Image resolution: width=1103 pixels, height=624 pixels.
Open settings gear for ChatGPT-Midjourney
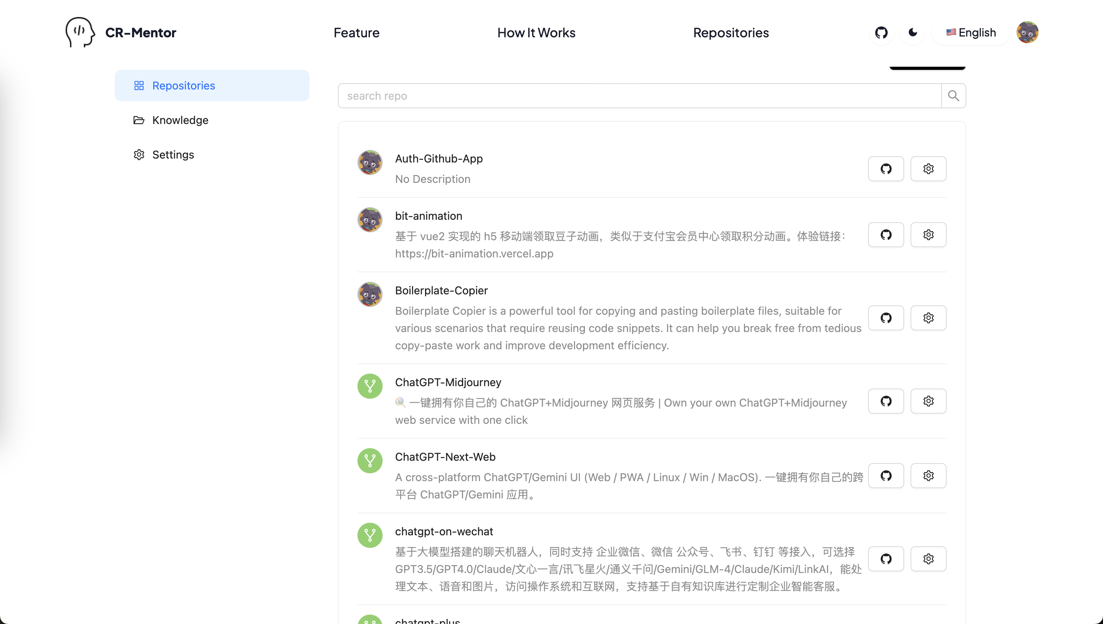pyautogui.click(x=928, y=401)
